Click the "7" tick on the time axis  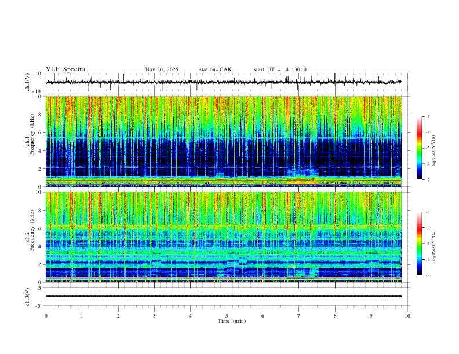pyautogui.click(x=299, y=316)
